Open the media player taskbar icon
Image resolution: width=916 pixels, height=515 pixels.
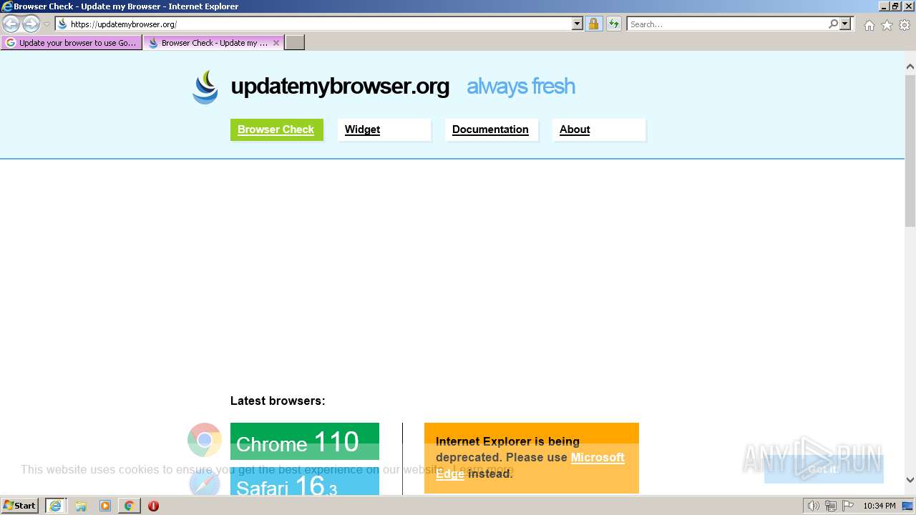coord(105,506)
